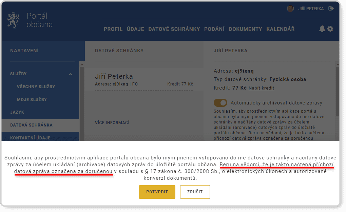Click Jiří Peterka profile avatar
The width and height of the screenshot is (346, 212).
290,8
